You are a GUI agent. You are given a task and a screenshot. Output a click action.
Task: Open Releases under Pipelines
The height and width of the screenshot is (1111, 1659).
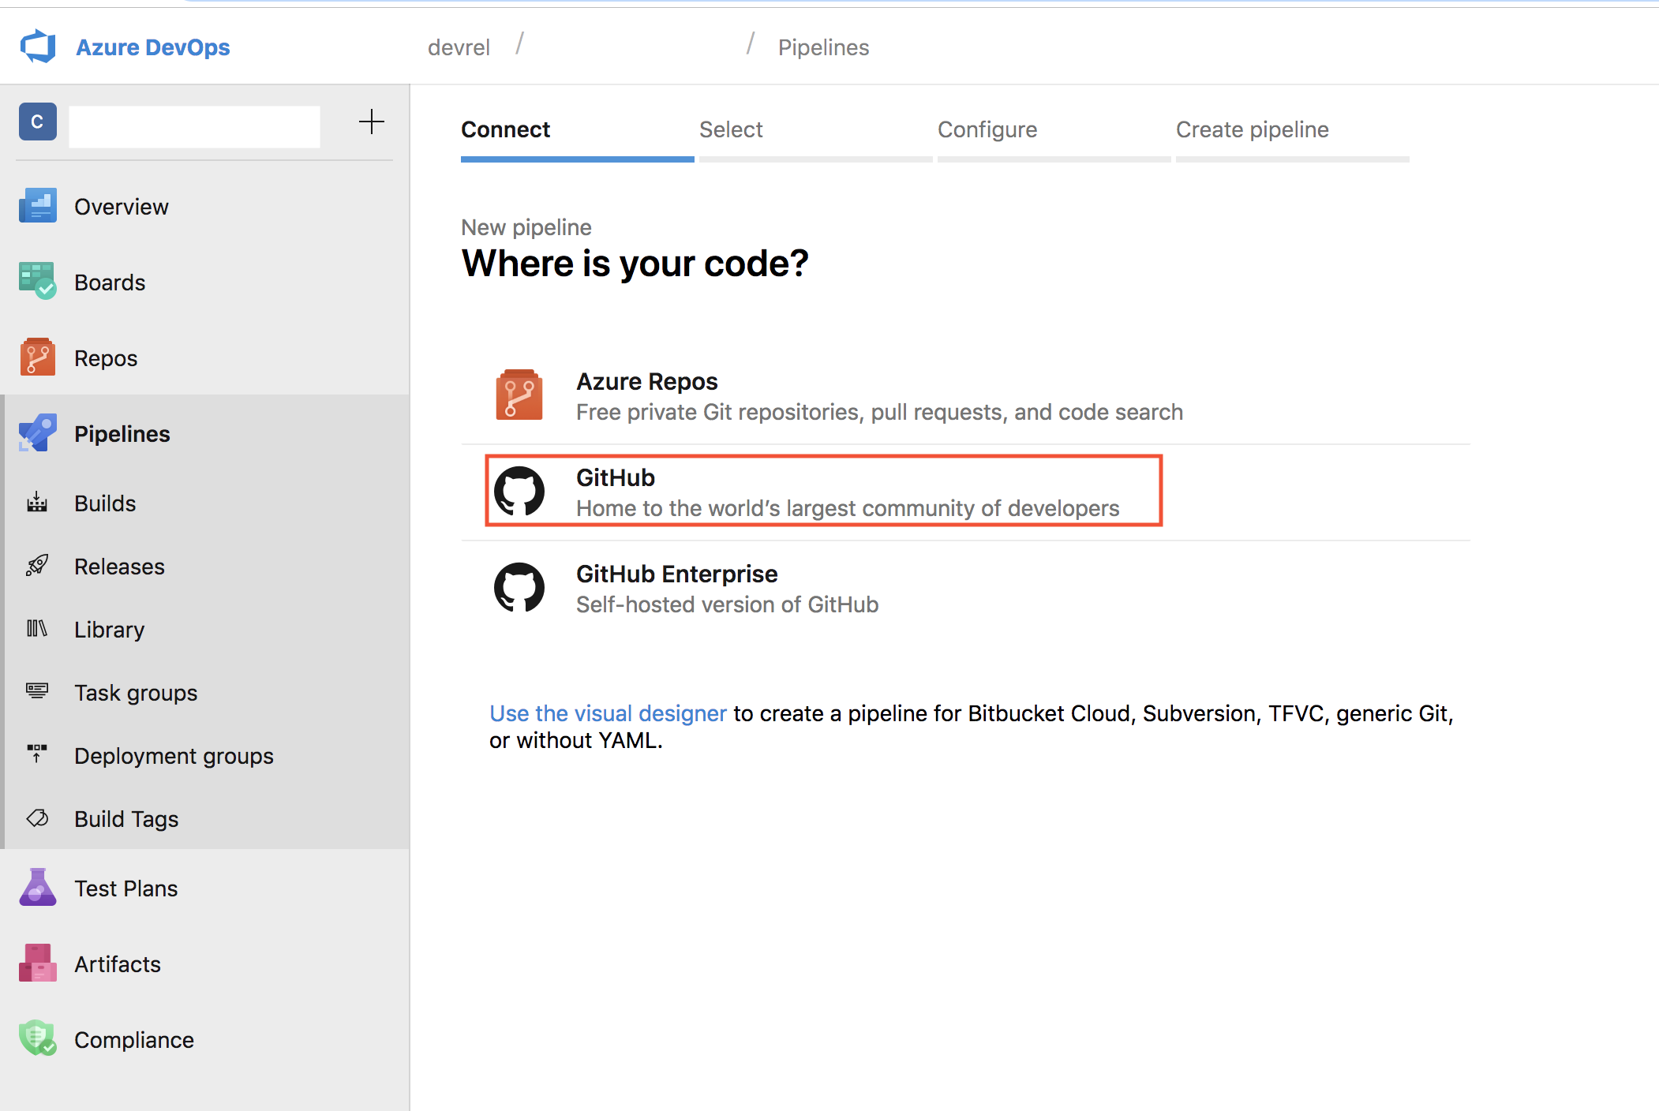119,566
